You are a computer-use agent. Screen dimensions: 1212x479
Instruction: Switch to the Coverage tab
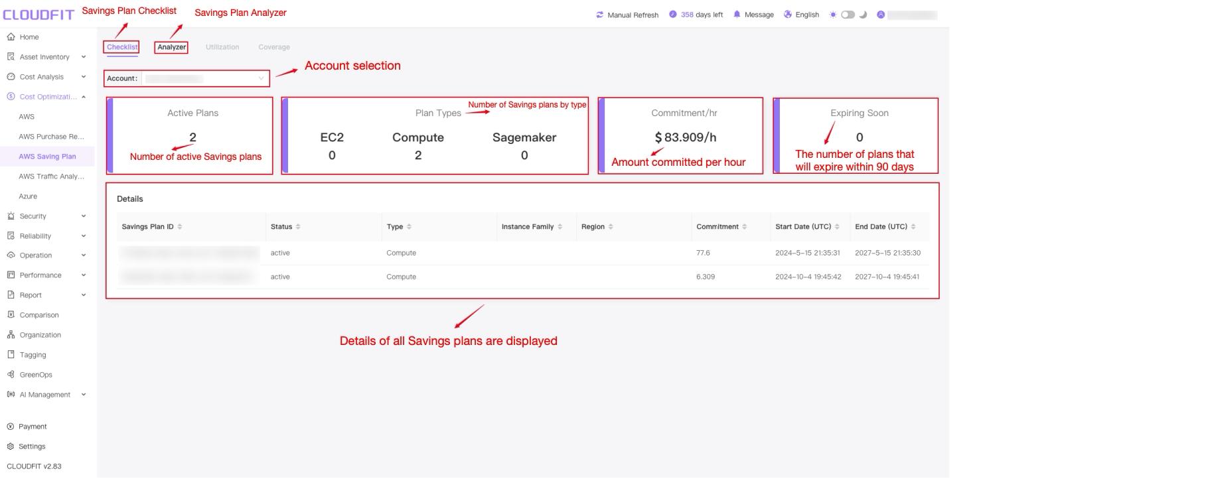point(274,47)
